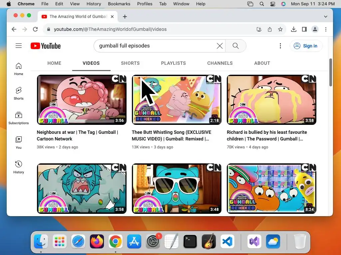Switch to the SHORTS channel tab
The height and width of the screenshot is (255, 341).
click(130, 63)
